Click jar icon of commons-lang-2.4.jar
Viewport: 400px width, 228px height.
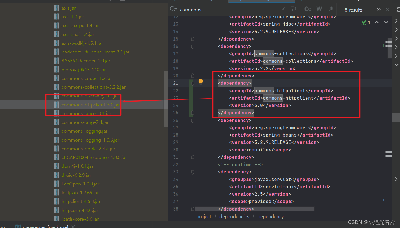tap(57, 122)
